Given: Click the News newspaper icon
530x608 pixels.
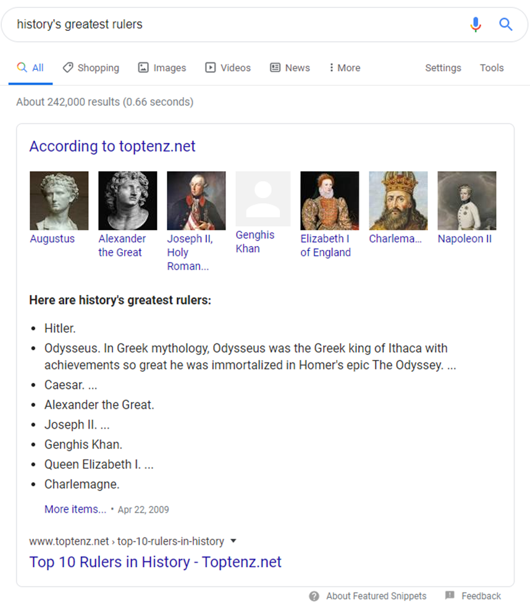Looking at the screenshot, I should pos(275,67).
